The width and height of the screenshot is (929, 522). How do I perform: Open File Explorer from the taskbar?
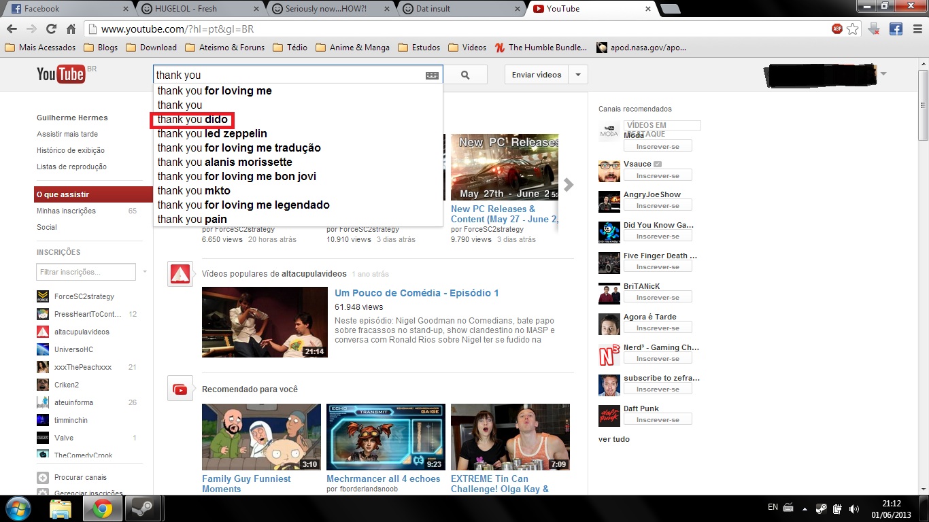(61, 508)
